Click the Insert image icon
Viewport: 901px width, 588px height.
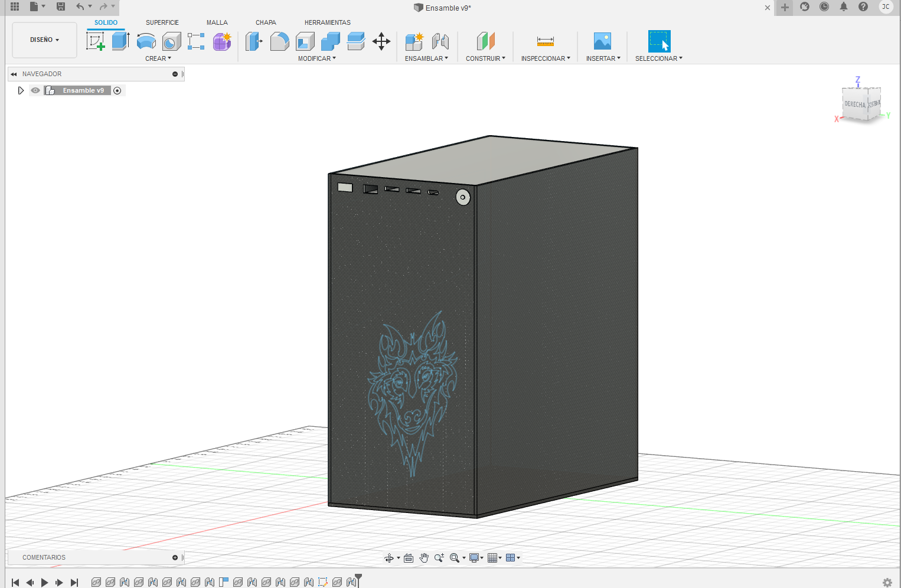coord(602,41)
